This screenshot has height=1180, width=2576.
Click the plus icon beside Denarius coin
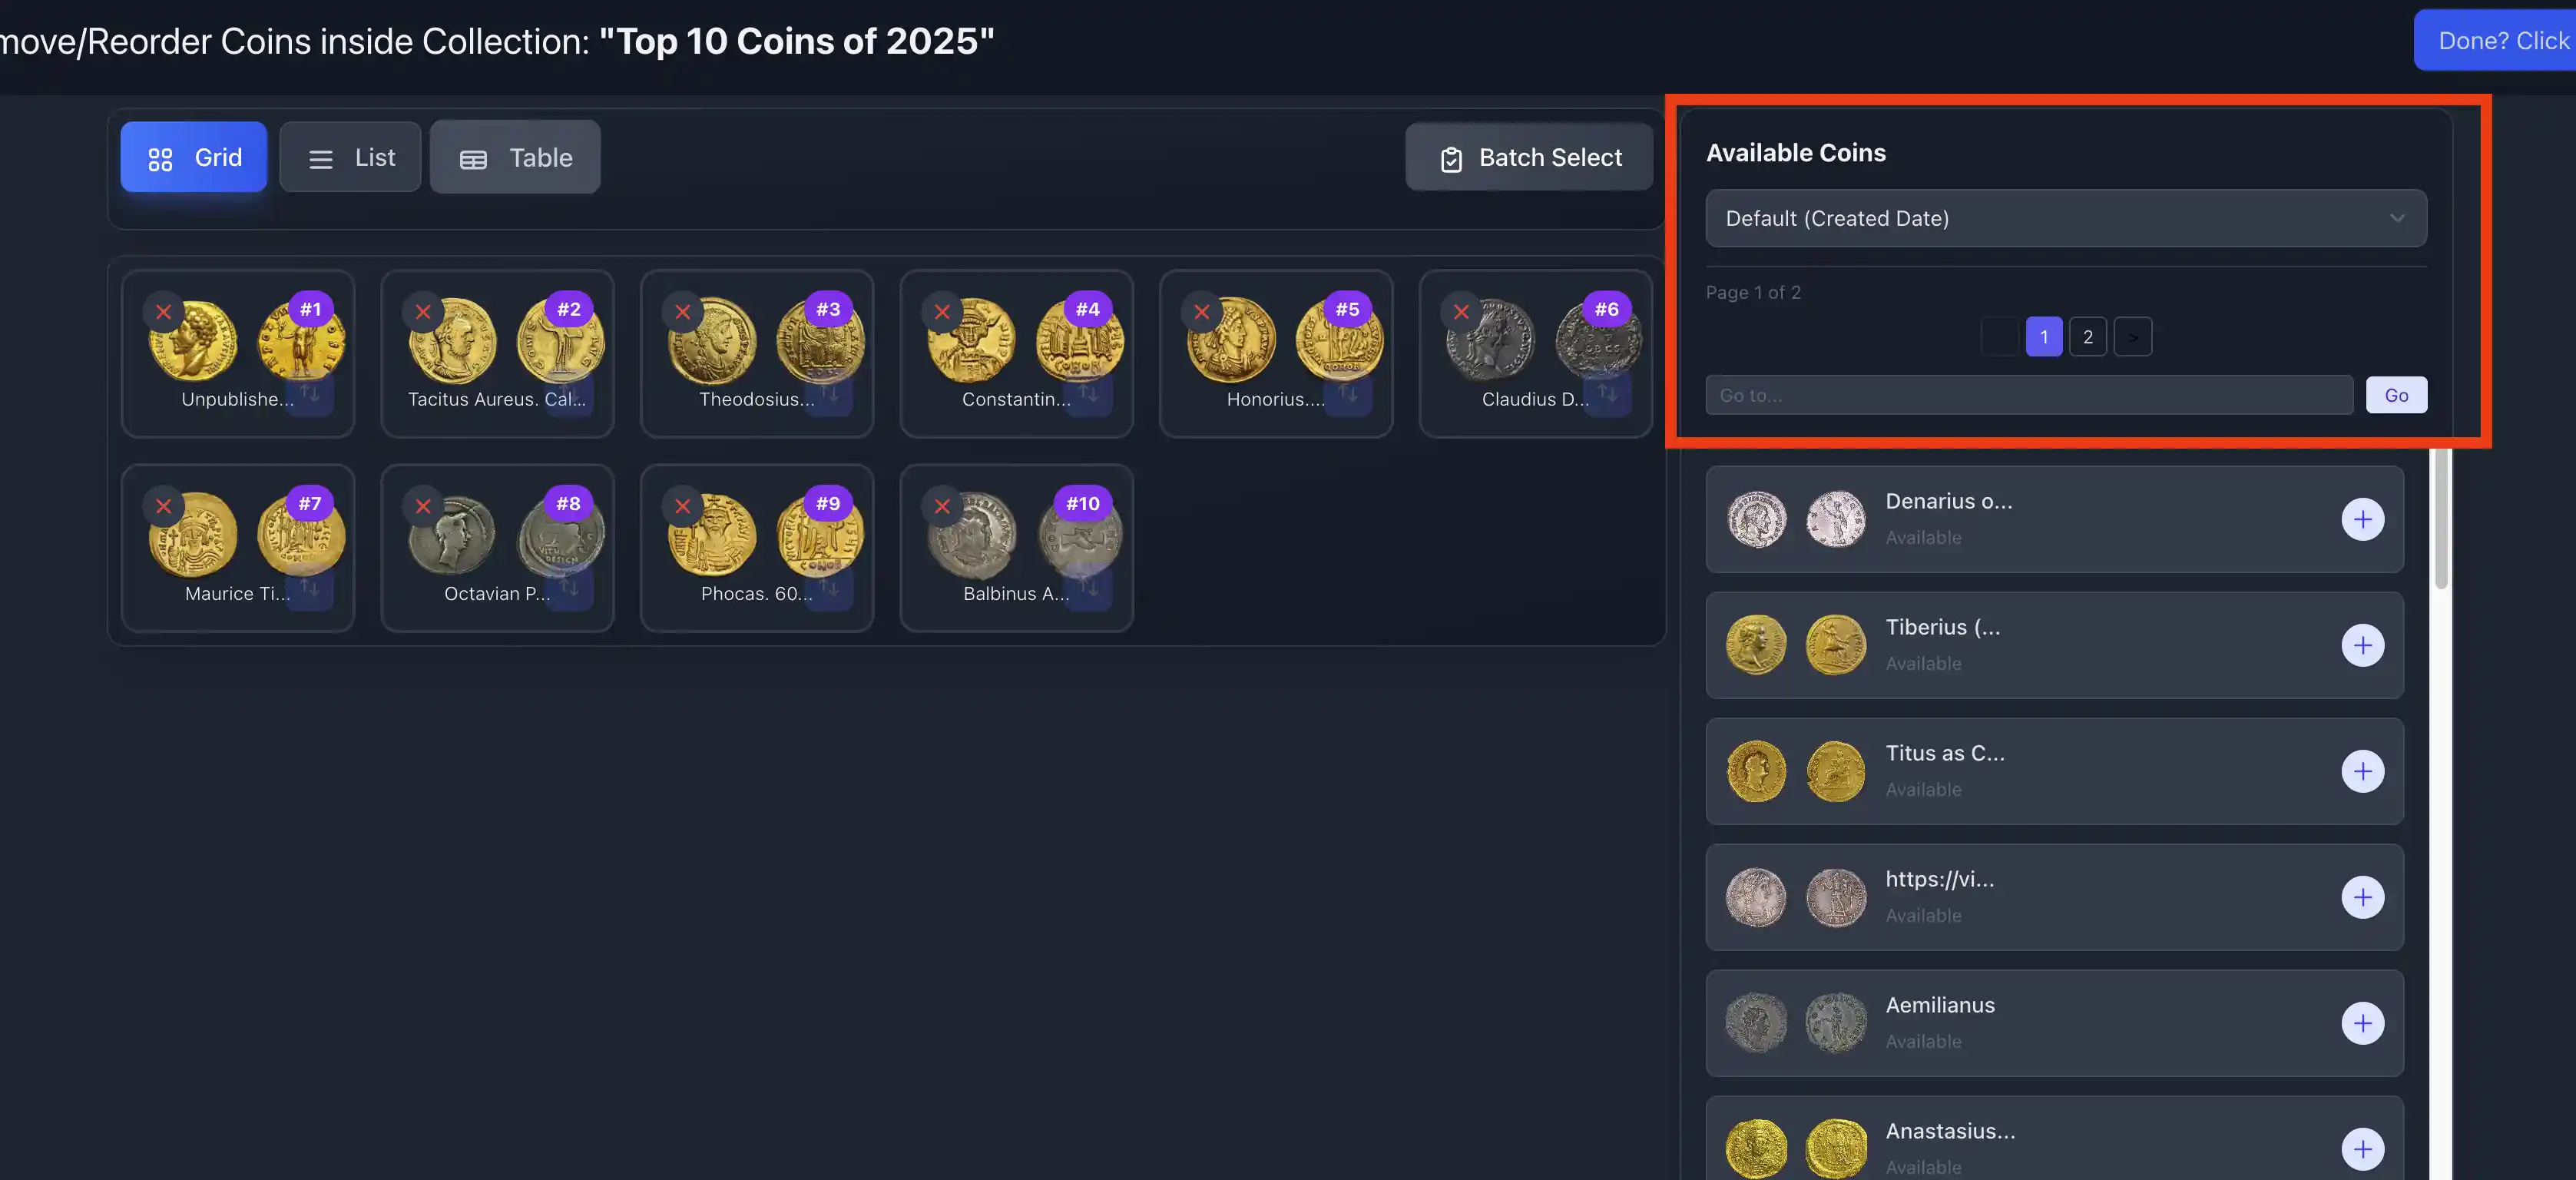pos(2362,519)
